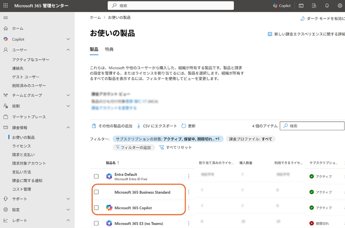This screenshot has height=228, width=345.
Task: Click すべてリセット filter button
Action: (175, 147)
